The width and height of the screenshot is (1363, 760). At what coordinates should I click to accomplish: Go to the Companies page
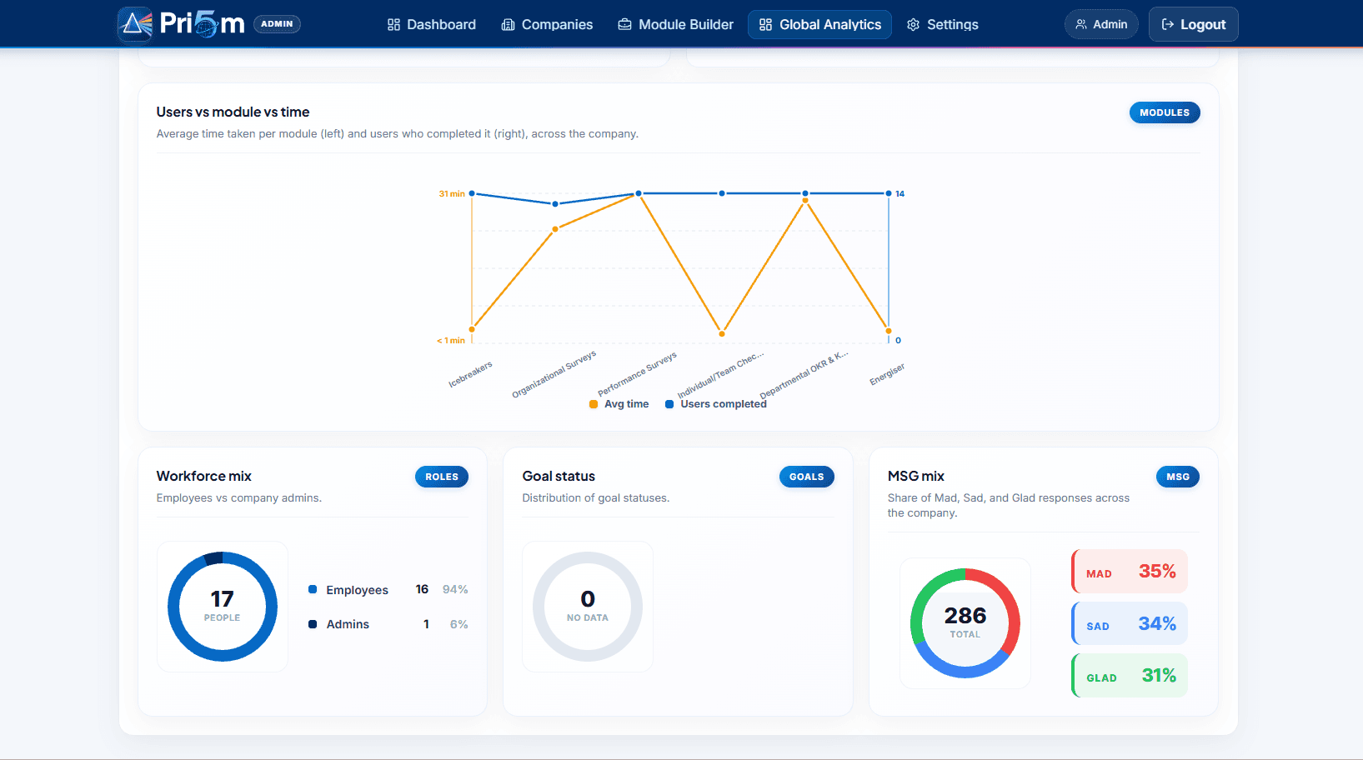548,25
